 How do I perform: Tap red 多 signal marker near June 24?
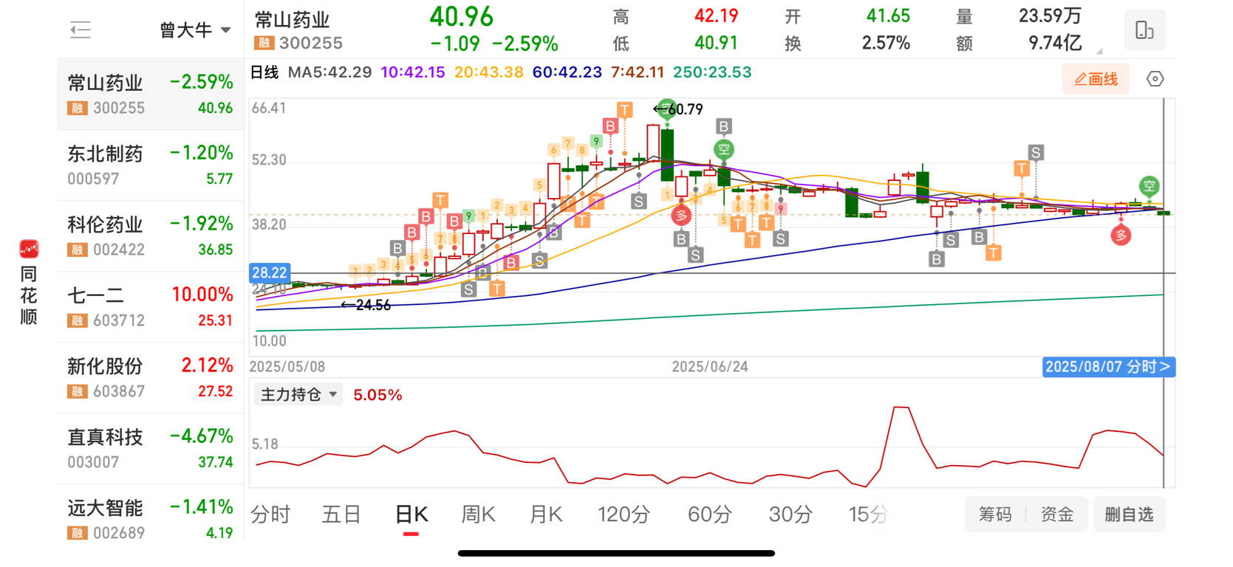click(681, 216)
